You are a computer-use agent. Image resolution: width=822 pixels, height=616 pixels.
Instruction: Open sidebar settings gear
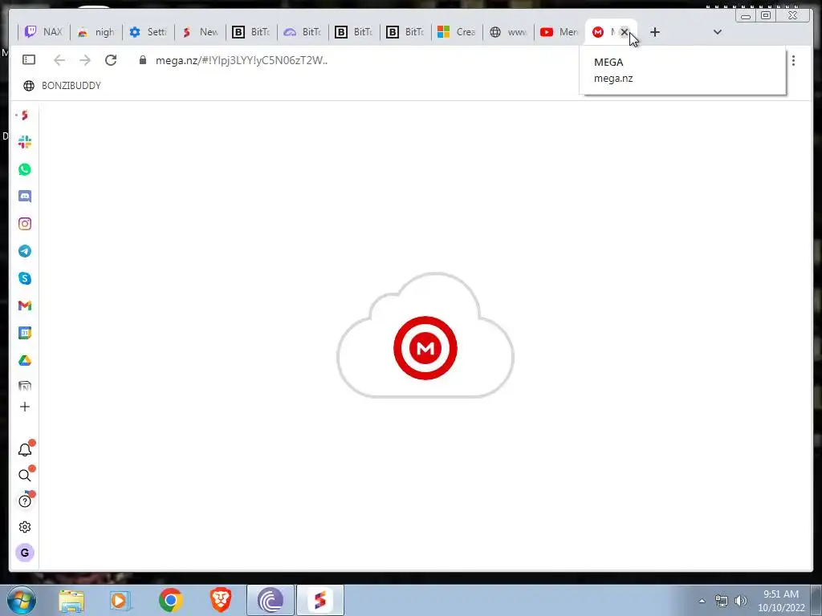click(x=25, y=527)
